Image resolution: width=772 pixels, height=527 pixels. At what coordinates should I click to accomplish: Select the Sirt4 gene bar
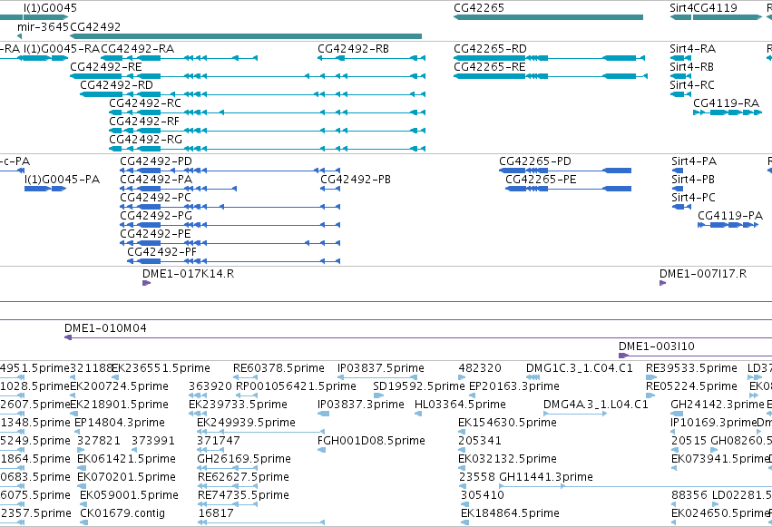[x=681, y=17]
